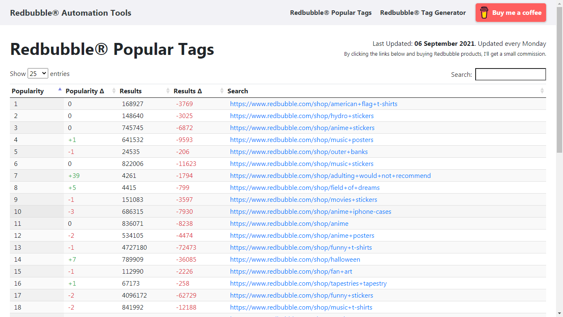Viewport: 563px width, 317px height.
Task: Focus the Search input field
Action: click(x=511, y=74)
